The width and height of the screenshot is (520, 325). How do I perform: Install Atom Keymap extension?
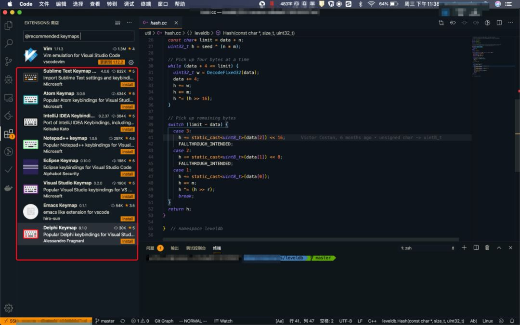[127, 107]
